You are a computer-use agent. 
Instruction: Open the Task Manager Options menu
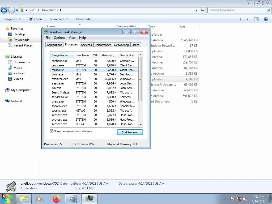pyautogui.click(x=59, y=38)
